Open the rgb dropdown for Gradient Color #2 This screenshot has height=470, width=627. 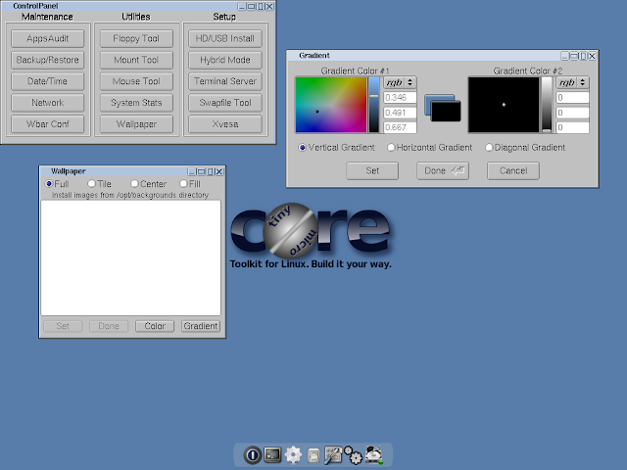click(x=572, y=82)
